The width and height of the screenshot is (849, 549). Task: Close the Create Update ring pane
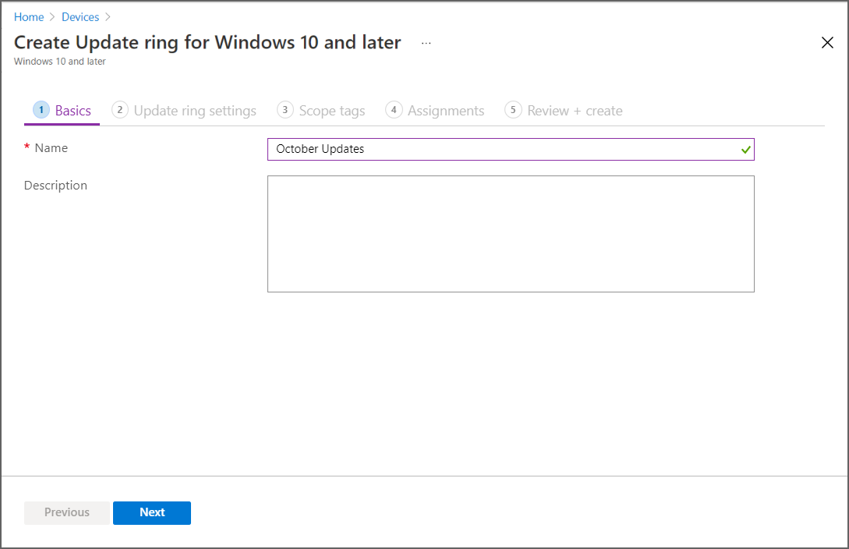827,42
